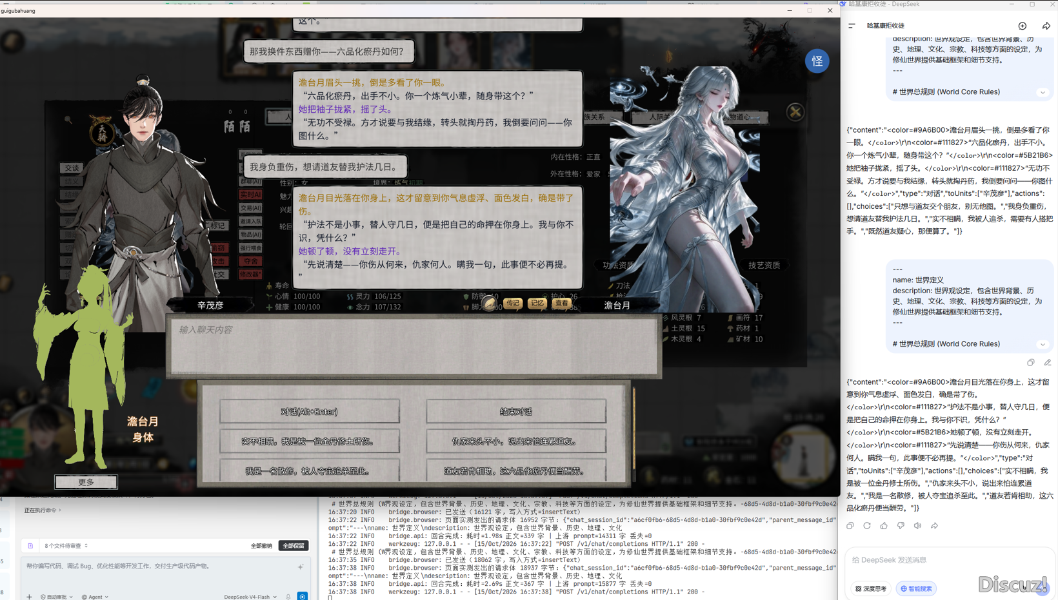Expand the 8个文件待审查 list
1058x600 pixels.
tap(66, 546)
